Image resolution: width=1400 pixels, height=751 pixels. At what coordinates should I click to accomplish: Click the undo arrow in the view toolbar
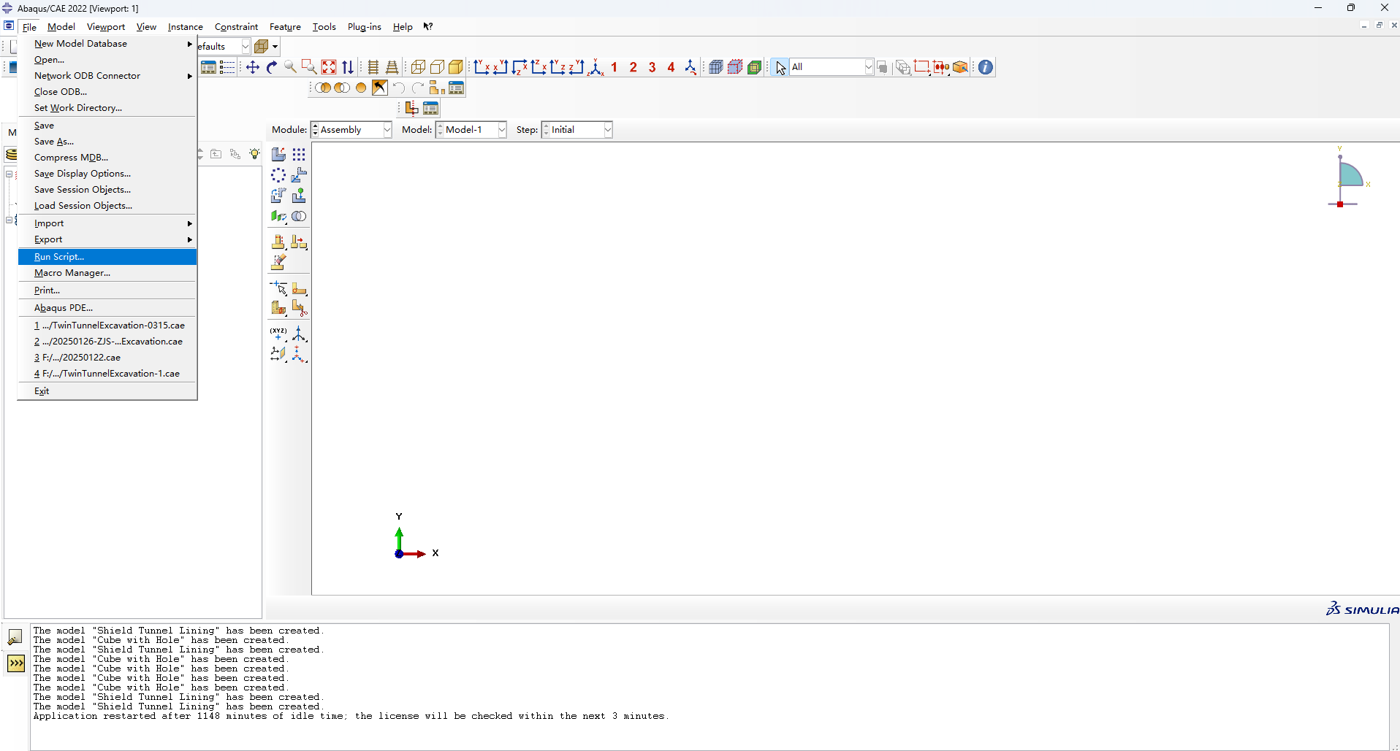tap(399, 88)
